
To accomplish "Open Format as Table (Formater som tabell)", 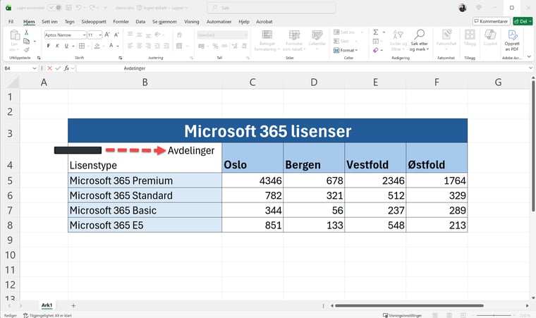I will click(294, 40).
